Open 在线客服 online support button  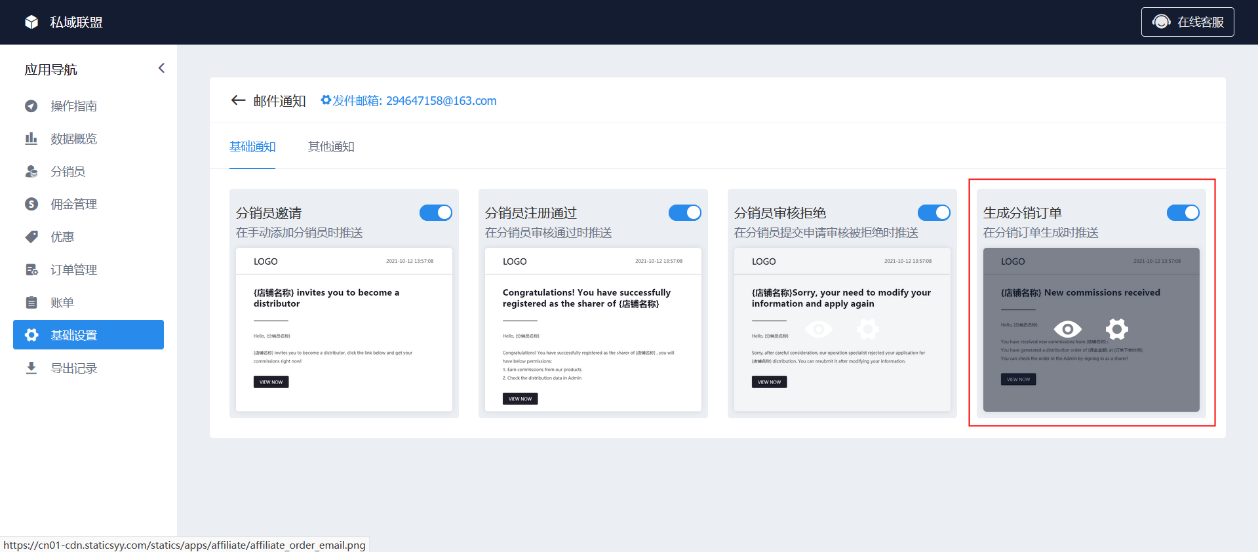tap(1187, 22)
